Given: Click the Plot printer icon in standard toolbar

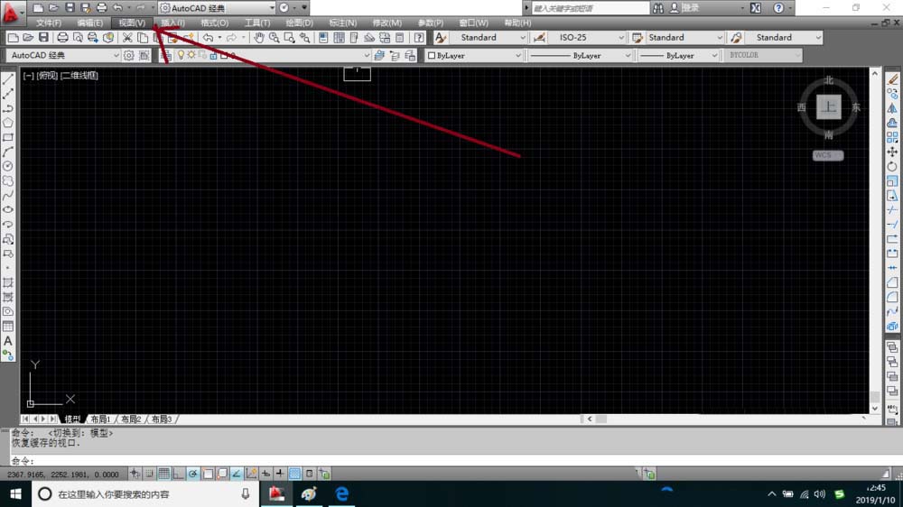Looking at the screenshot, I should click(x=62, y=37).
